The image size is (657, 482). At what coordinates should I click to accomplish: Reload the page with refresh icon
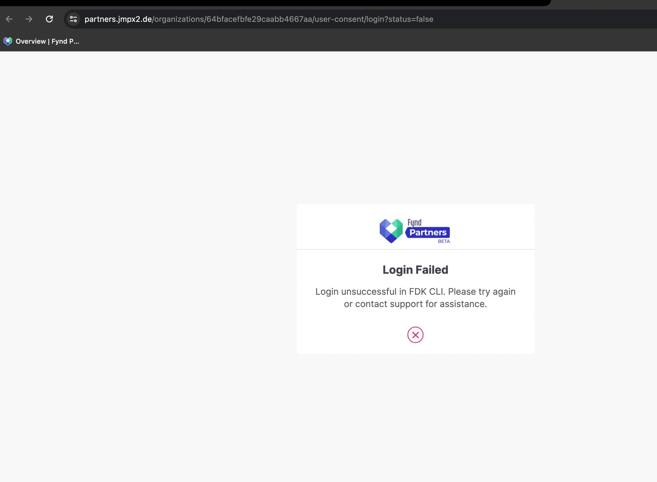[49, 19]
